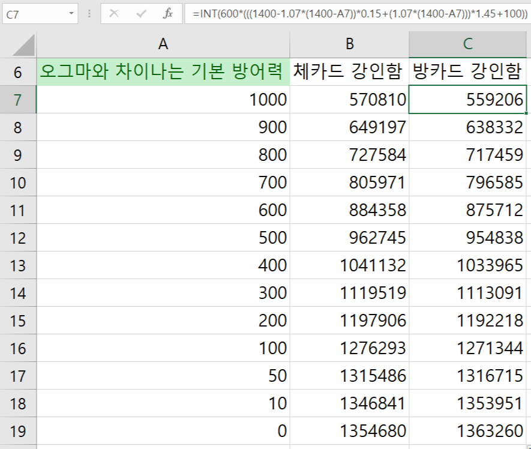Screen dimensions: 531x449
Task: Click the Cancel X icon in formula bar
Action: pos(114,13)
